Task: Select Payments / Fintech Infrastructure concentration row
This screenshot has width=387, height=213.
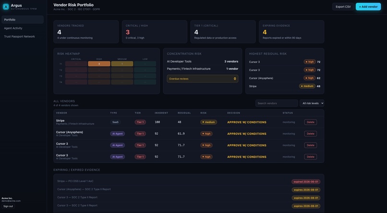Action: pyautogui.click(x=203, y=69)
